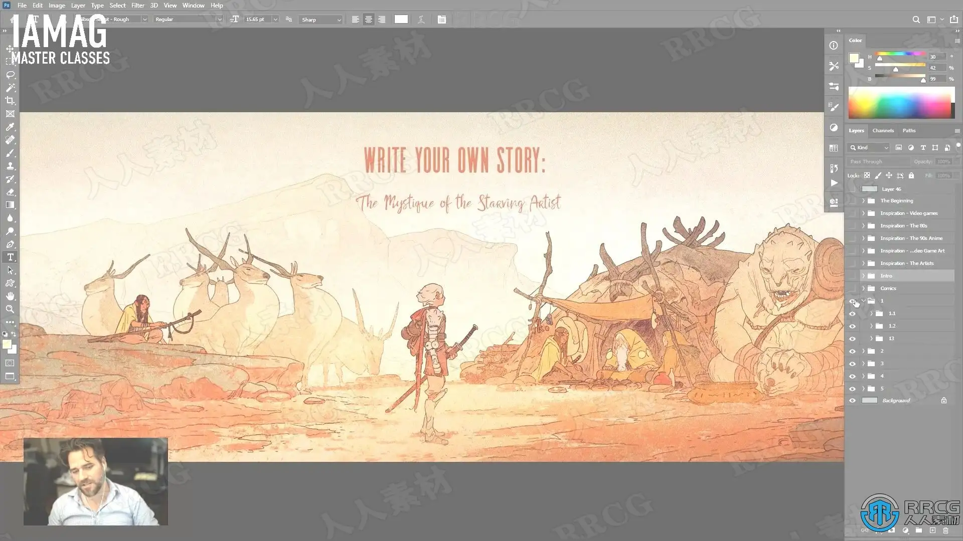Click the text color swatch in options bar

coord(401,20)
